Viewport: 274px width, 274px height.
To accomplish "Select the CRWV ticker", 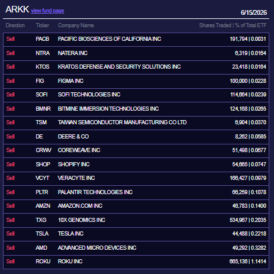I will pos(43,150).
